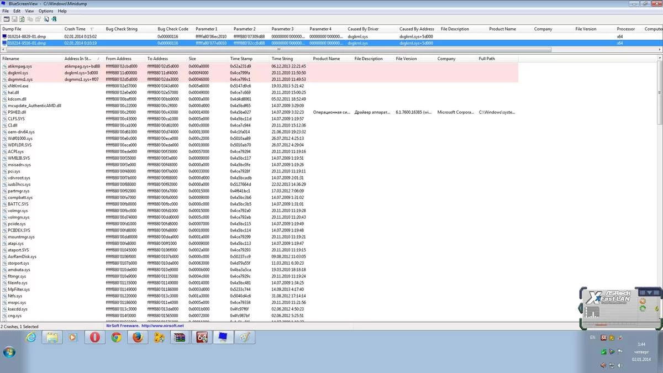Image resolution: width=663 pixels, height=373 pixels.
Task: Select the Ntfs.sys row
Action: click(x=259, y=296)
